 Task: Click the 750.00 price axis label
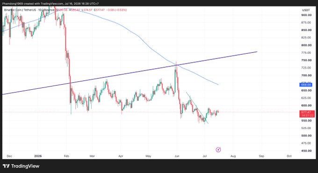pos(306,60)
